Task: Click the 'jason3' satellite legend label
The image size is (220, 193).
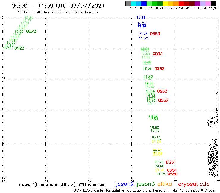Action: coord(146,184)
